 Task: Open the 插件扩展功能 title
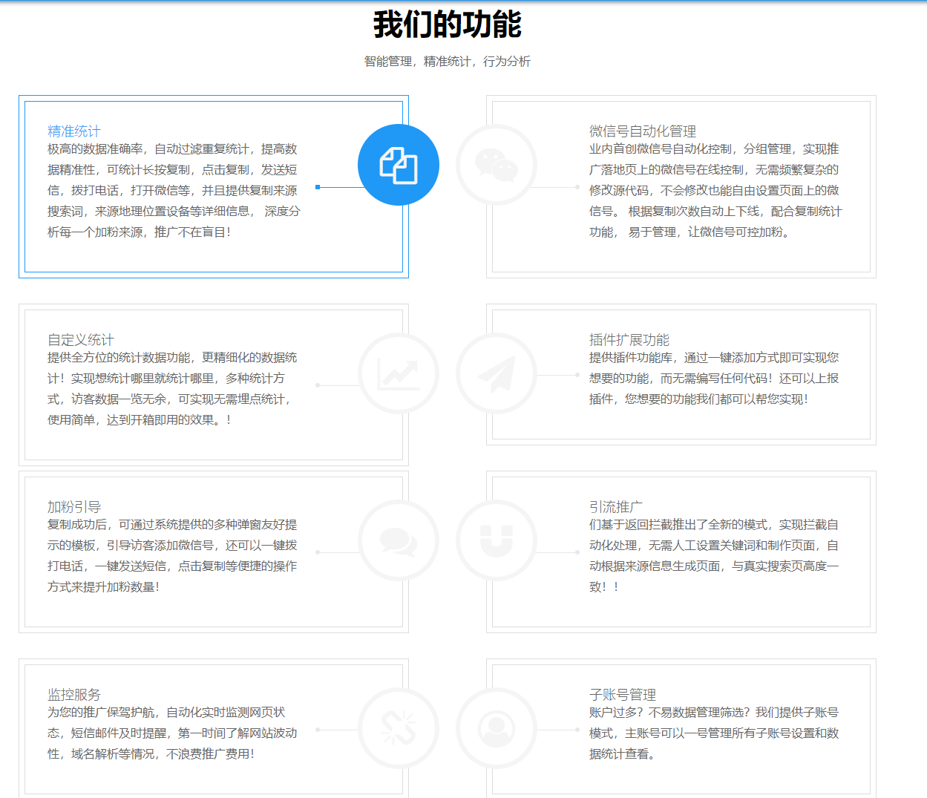pyautogui.click(x=629, y=340)
